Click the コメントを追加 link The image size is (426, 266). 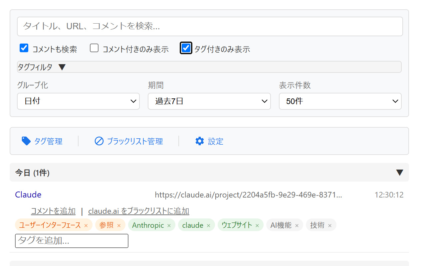(x=53, y=211)
